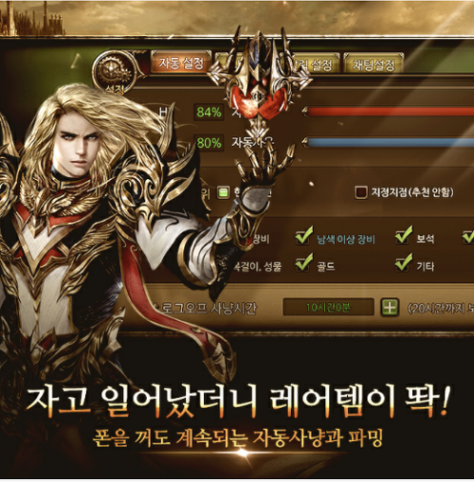This screenshot has width=474, height=482.
Task: Click the 84% percentage box
Action: (x=209, y=112)
